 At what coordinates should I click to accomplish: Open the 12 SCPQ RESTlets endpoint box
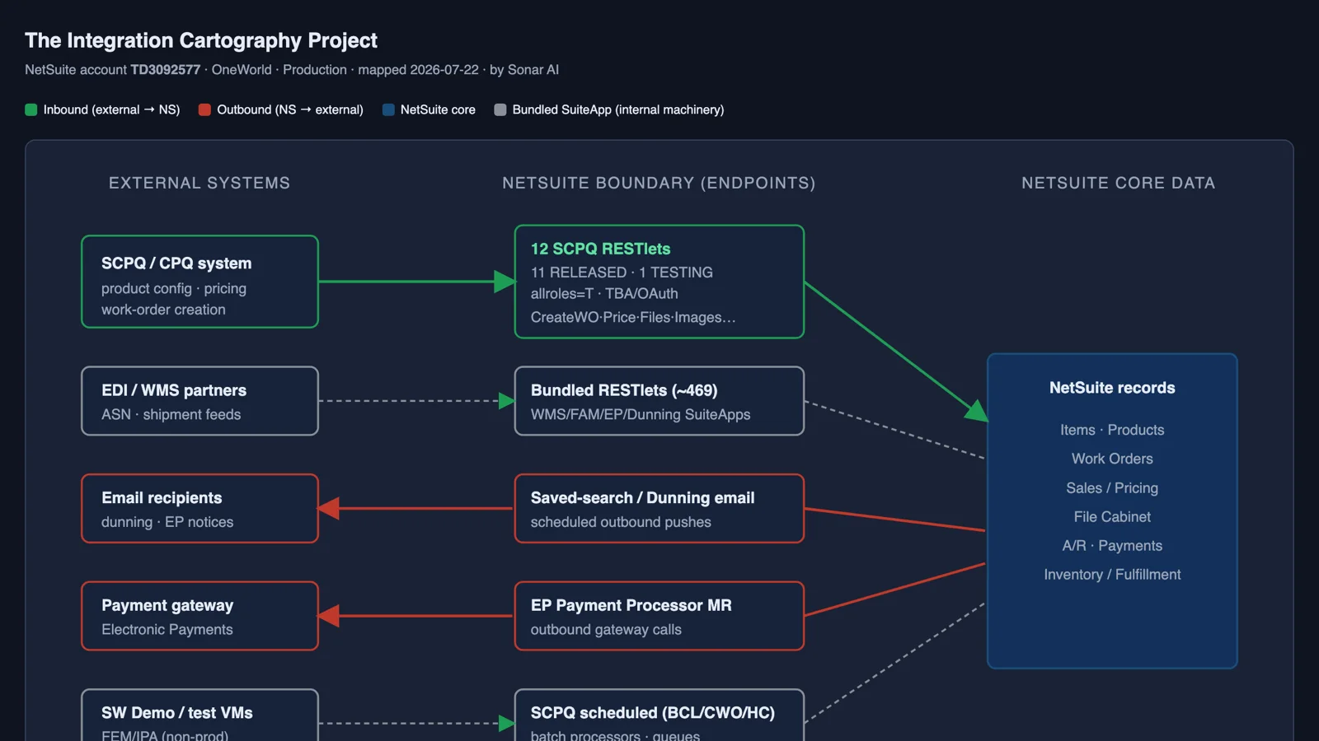point(659,282)
